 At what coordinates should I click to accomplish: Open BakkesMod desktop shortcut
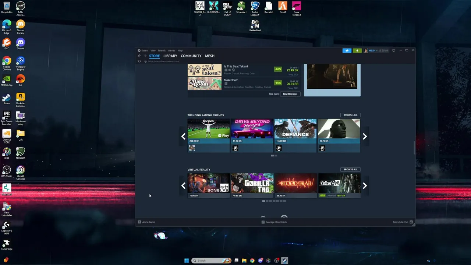tap(255, 25)
